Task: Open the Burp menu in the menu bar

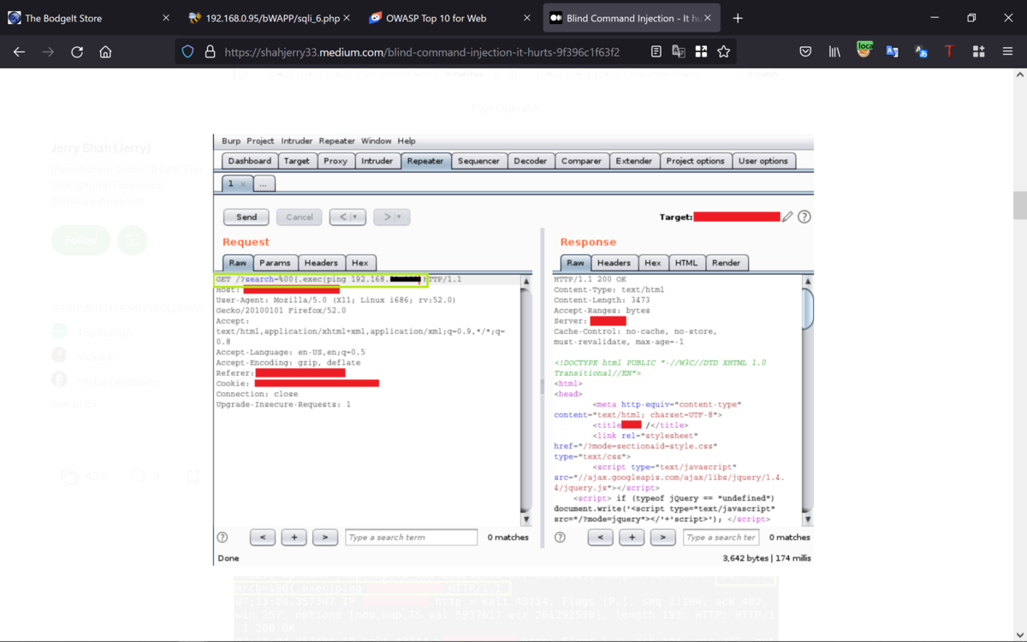Action: point(231,141)
